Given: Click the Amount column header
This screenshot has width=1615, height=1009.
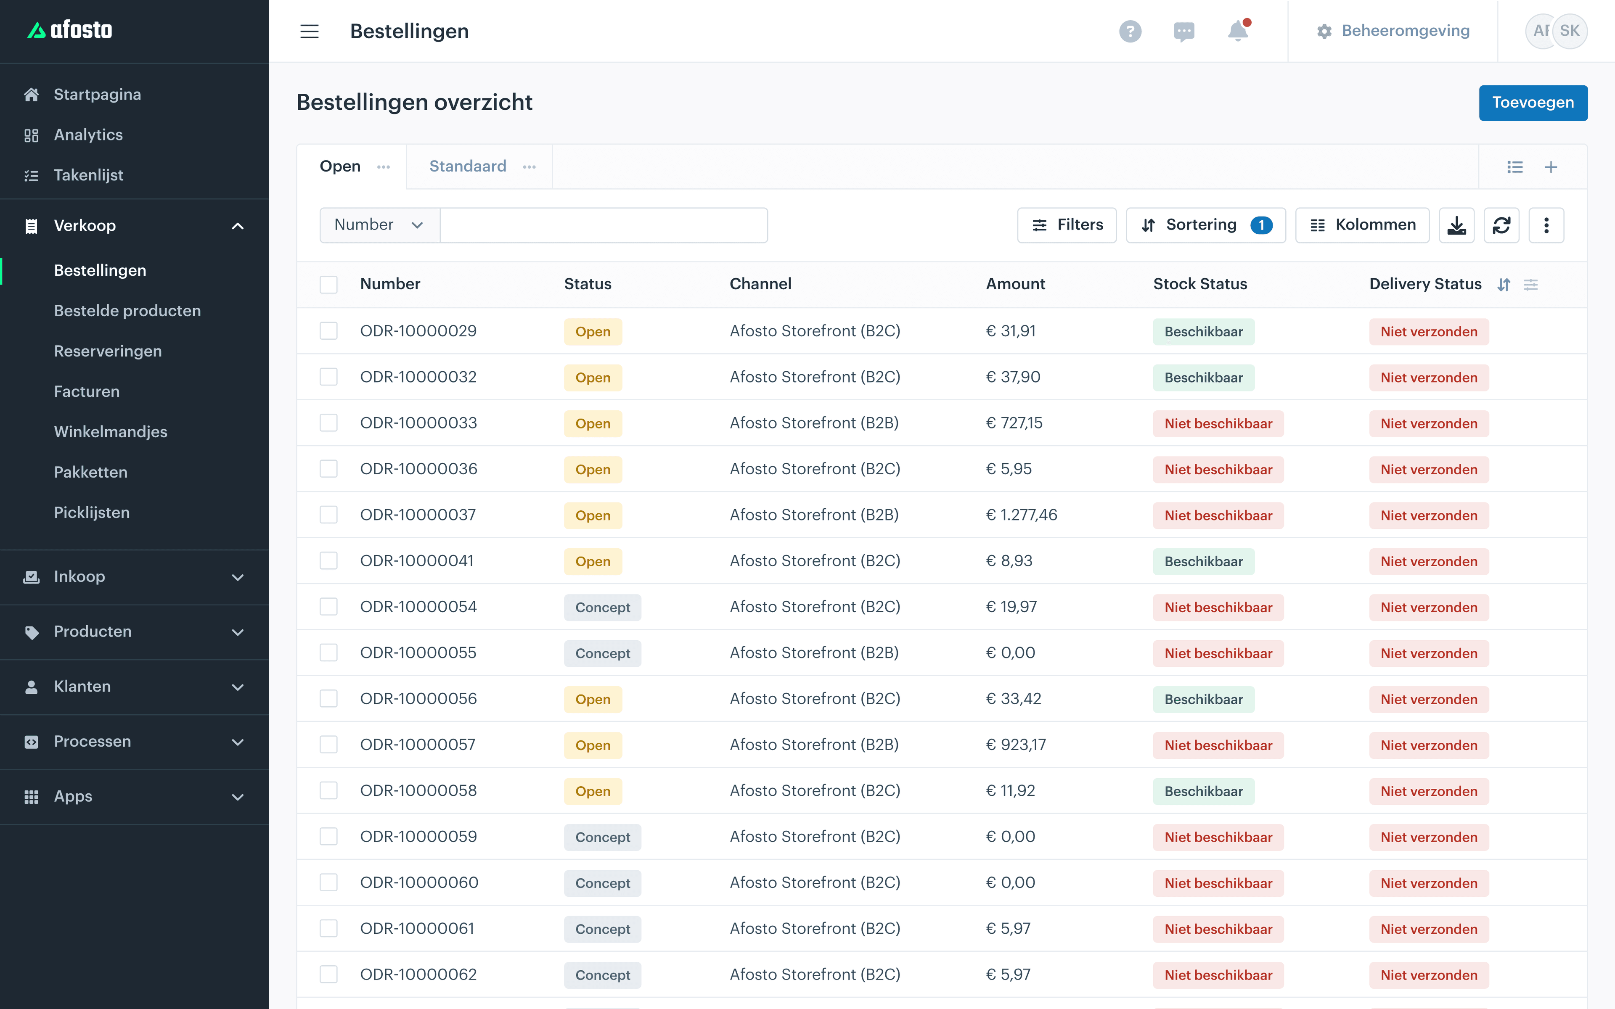Looking at the screenshot, I should [1015, 284].
